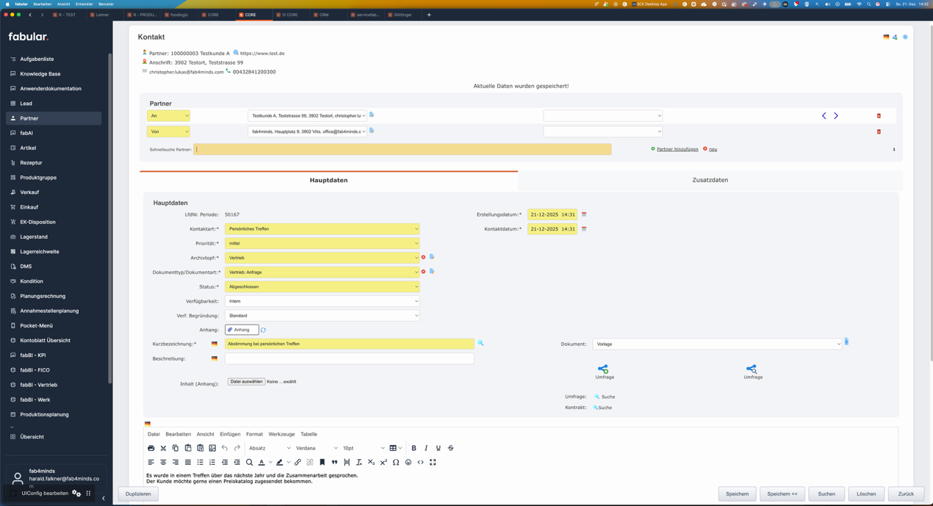Open the Verdana font family dropdown

[316, 448]
